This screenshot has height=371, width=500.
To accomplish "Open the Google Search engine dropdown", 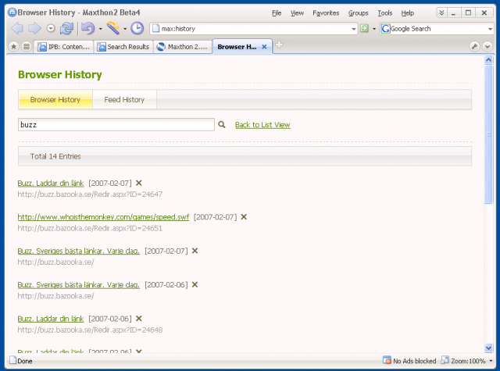I will [x=489, y=29].
